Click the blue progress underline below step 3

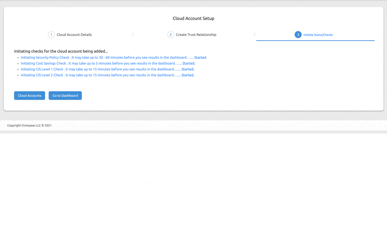pos(315,40)
